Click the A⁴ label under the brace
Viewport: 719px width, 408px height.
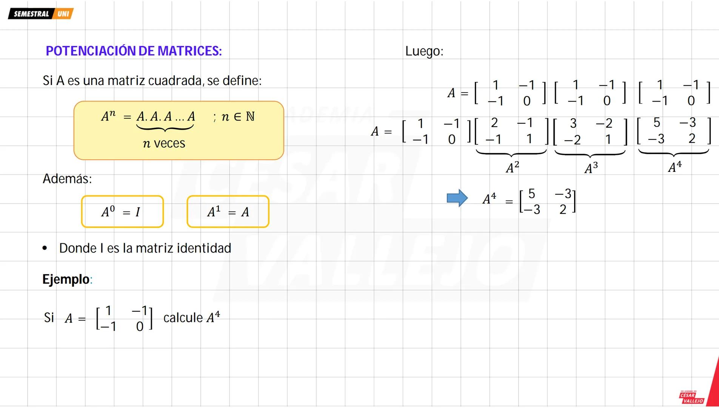(674, 167)
